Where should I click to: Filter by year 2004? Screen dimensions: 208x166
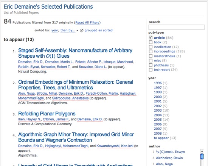point(158,115)
